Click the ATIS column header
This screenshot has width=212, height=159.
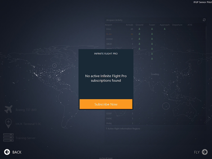coord(190,25)
